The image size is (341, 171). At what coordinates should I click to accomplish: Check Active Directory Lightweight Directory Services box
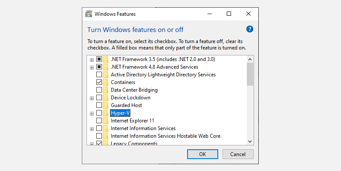pyautogui.click(x=99, y=75)
